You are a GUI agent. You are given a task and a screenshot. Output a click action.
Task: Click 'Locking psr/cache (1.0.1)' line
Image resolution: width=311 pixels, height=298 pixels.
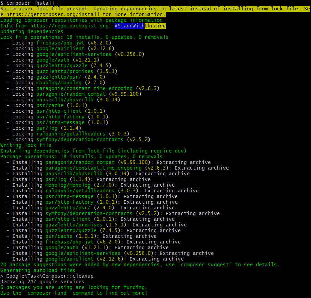47,105
